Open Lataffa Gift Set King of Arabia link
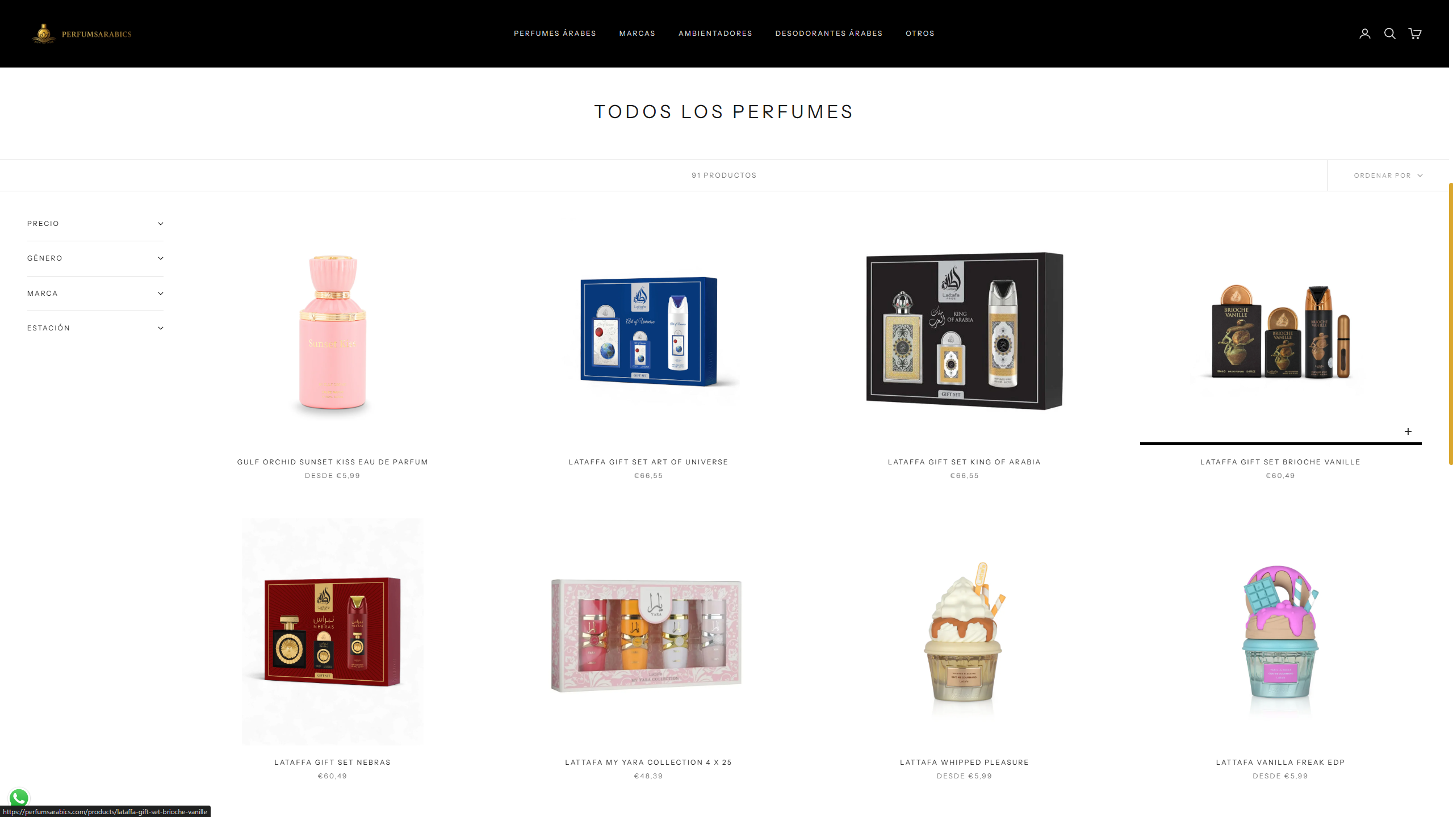Screen dimensions: 1453x817 click(964, 462)
